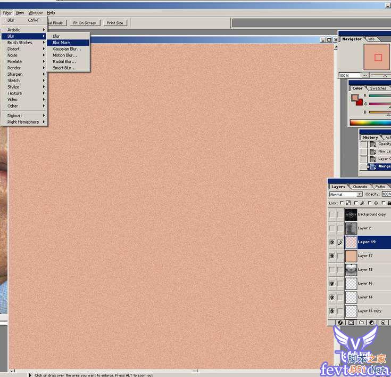Viewport: 391px width, 377px height.
Task: Click the Navigator zoom slider handle
Action: (385, 76)
